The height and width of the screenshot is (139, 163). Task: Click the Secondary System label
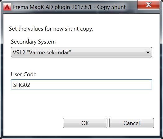(x=33, y=42)
